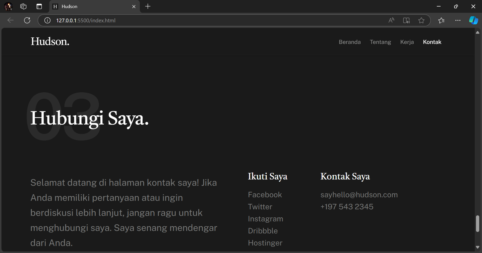Activate the Read aloud icon
Screen dimensions: 482x253
[391, 20]
